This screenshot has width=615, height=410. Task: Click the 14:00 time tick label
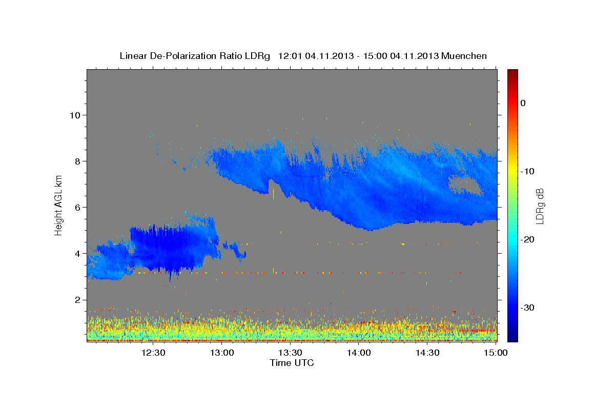tap(359, 353)
